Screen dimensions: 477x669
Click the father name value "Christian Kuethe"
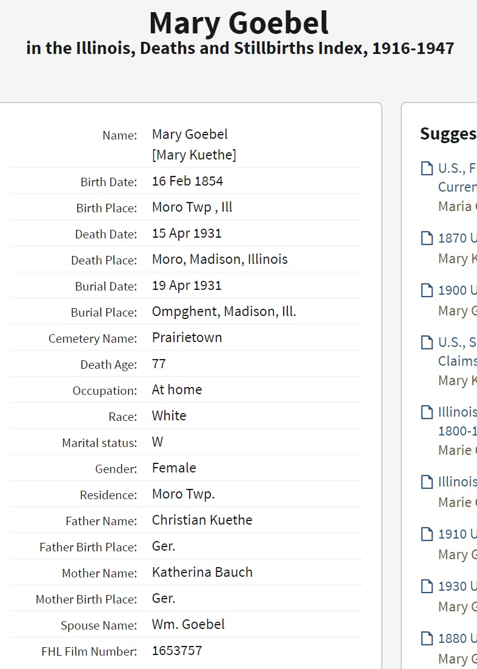(x=202, y=520)
